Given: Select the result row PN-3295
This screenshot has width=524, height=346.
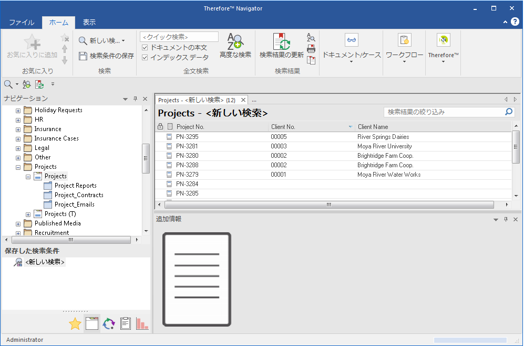Looking at the screenshot, I should tap(333, 137).
